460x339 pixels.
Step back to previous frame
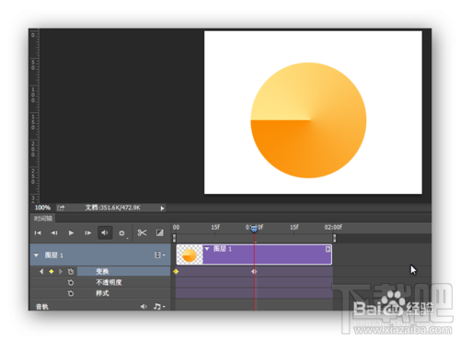point(54,233)
